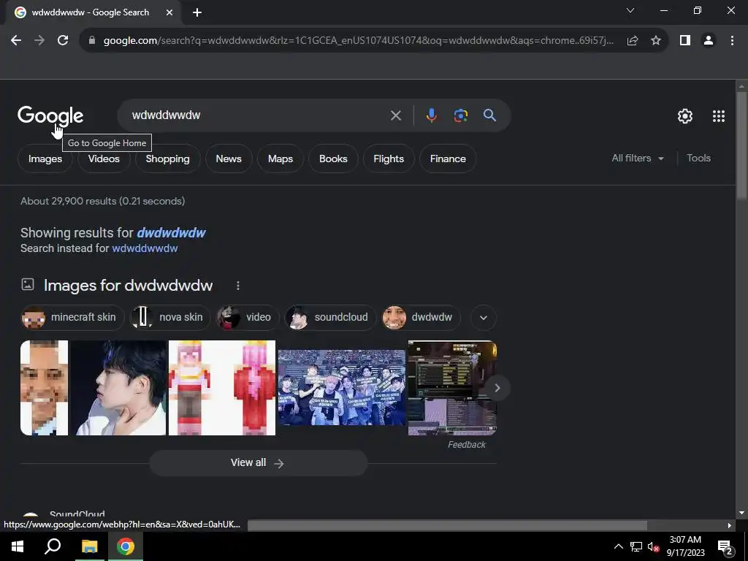The image size is (748, 561).
Task: Expand the All filters dropdown
Action: pos(638,159)
